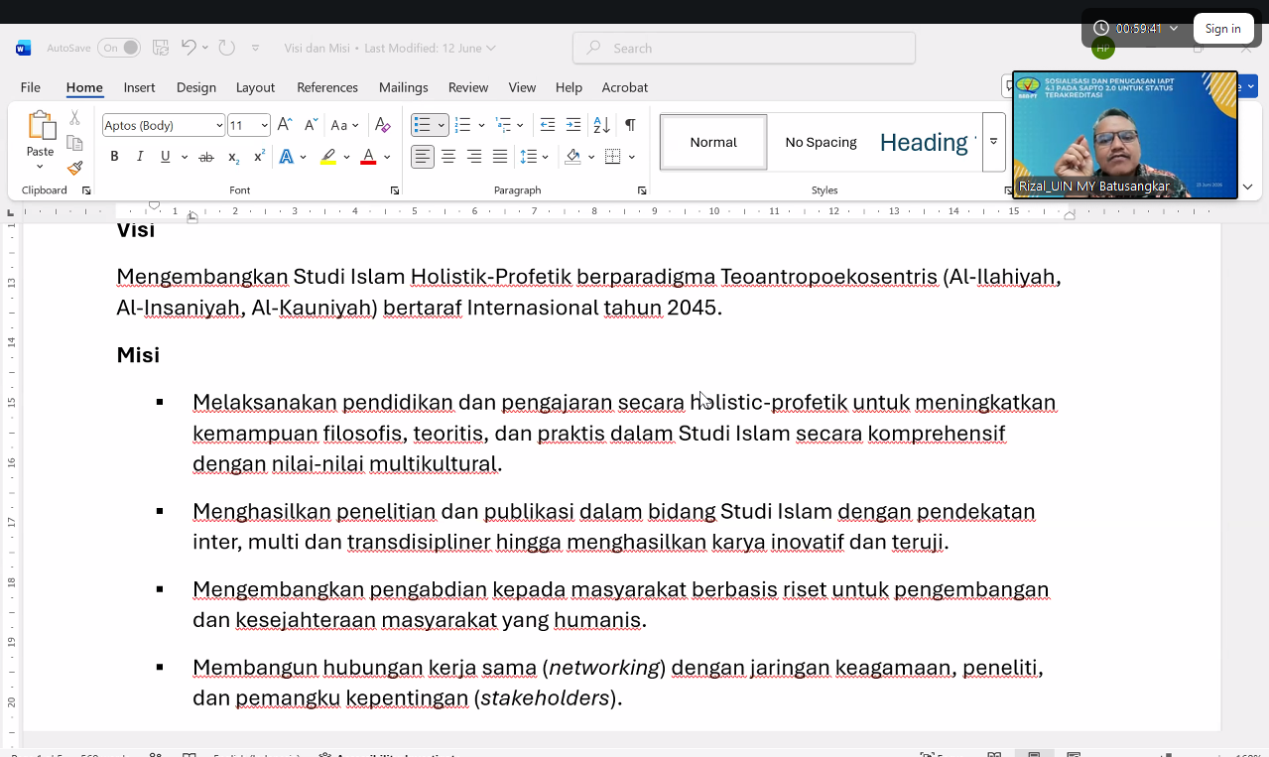1269x757 pixels.
Task: Click the Sign in button
Action: (1222, 29)
